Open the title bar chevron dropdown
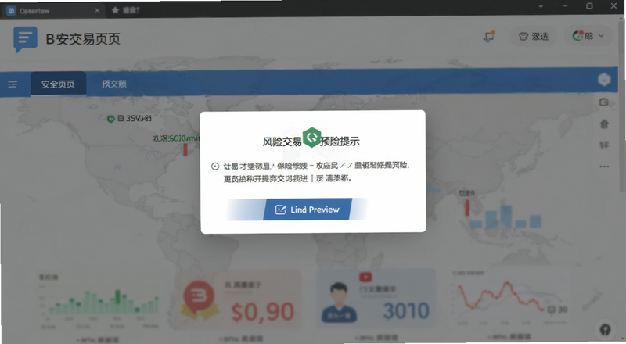626x344 pixels. 541,7
